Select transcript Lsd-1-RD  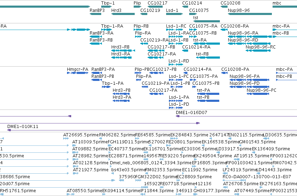point(176,64)
